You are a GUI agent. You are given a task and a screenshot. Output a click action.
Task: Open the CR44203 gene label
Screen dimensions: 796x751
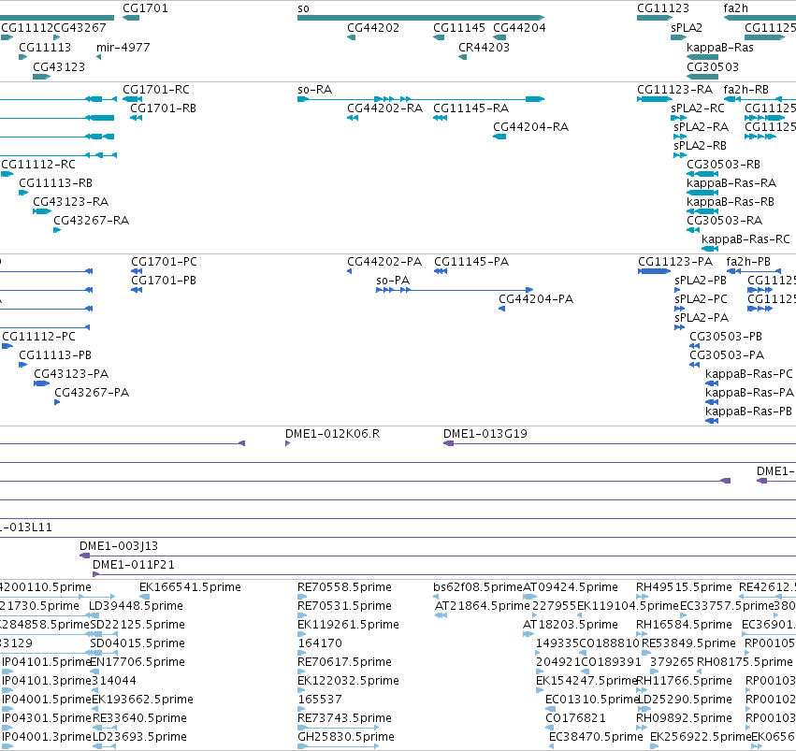(484, 47)
